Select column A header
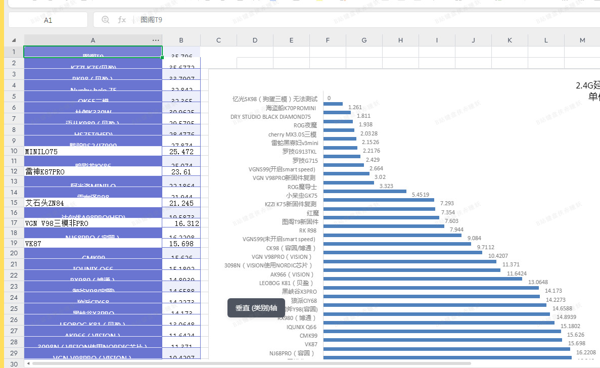 click(x=93, y=40)
